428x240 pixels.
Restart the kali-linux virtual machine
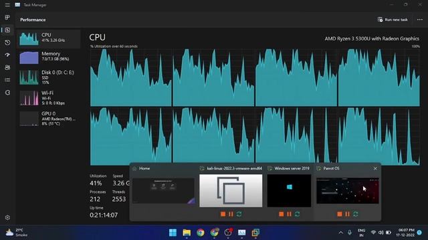tap(239, 214)
